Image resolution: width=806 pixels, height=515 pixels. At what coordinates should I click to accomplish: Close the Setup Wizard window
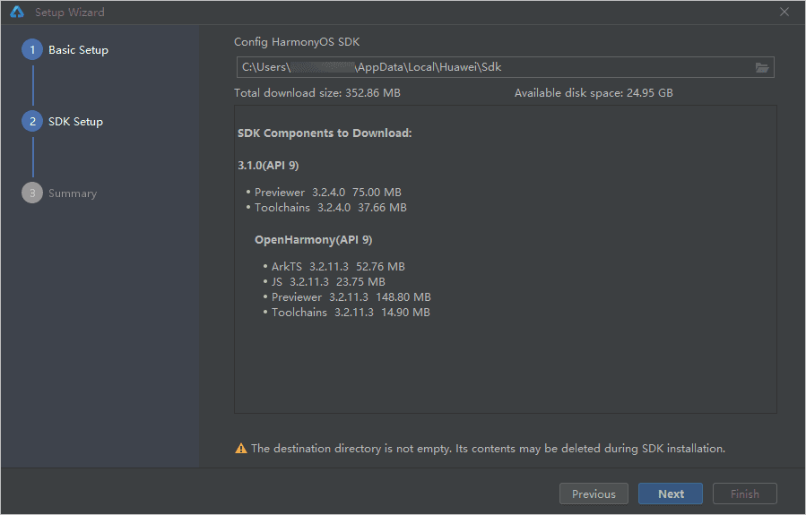[784, 13]
